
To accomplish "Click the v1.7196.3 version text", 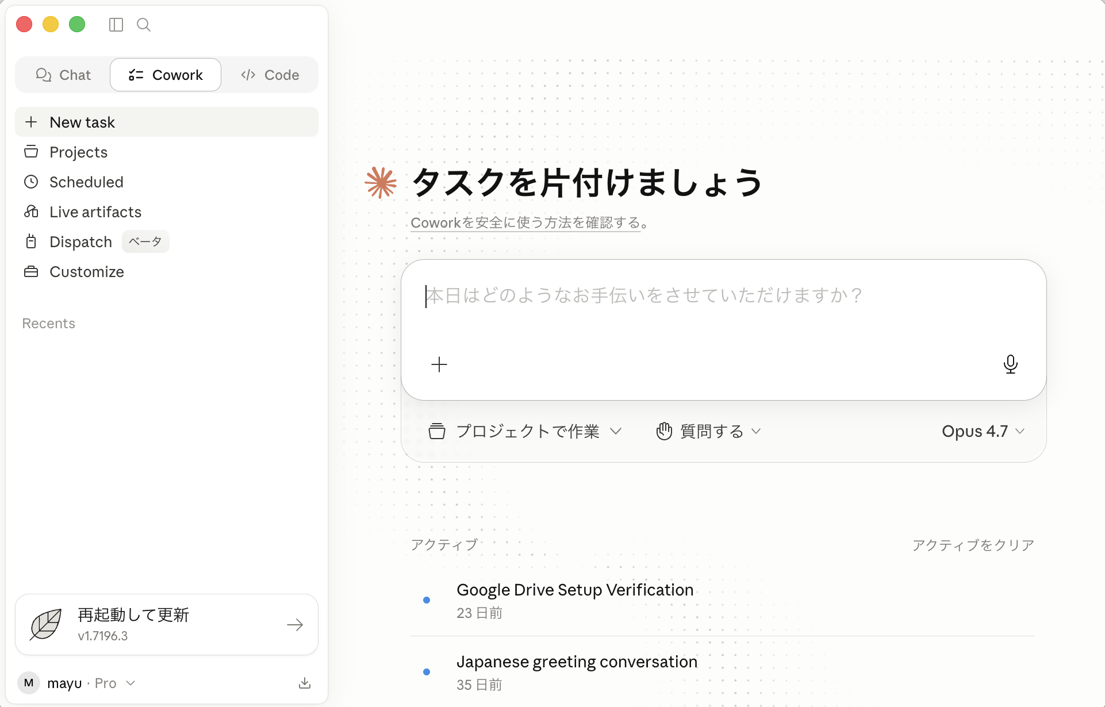I will (x=103, y=636).
